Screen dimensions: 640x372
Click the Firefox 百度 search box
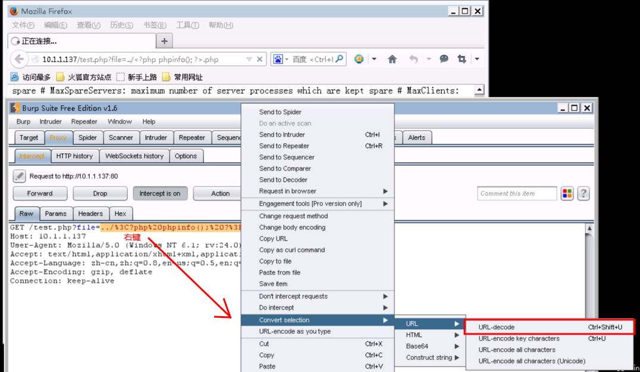pos(313,59)
